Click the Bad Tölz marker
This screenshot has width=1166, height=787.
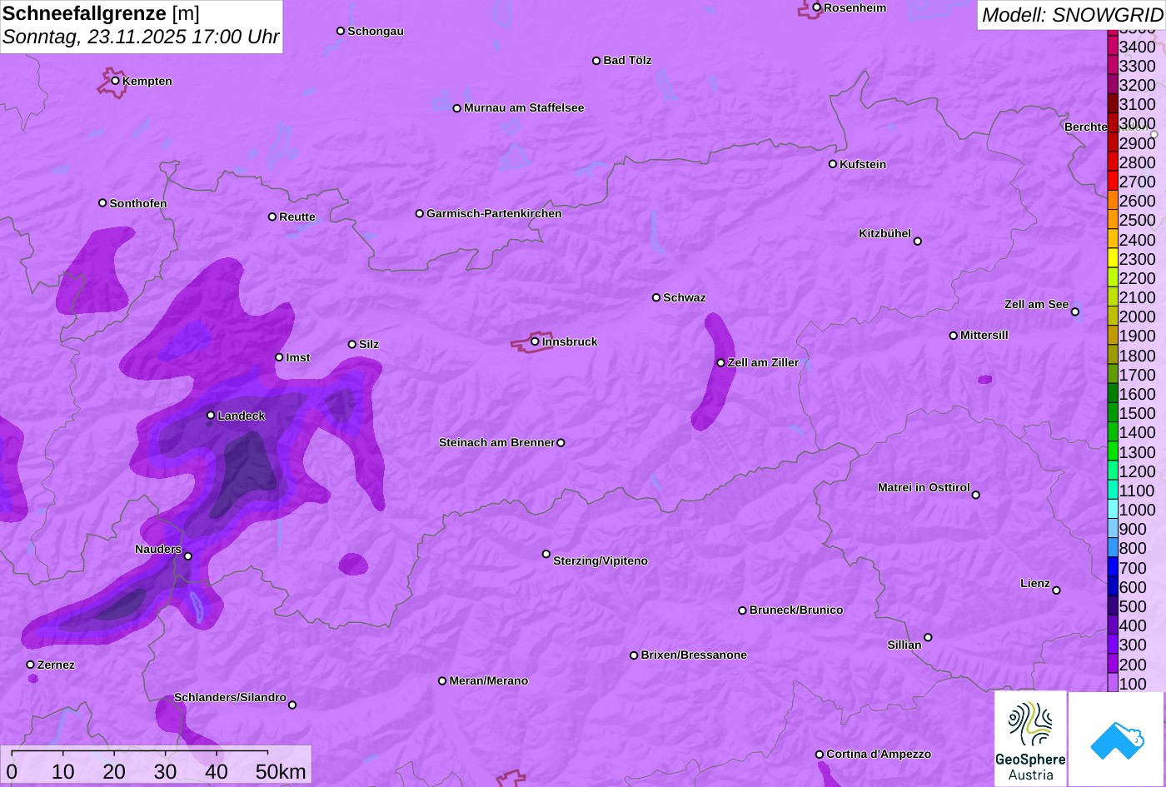click(x=596, y=61)
